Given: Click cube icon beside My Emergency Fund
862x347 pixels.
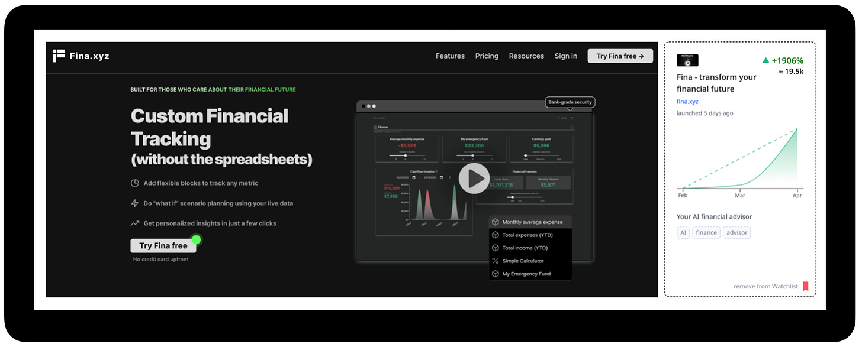Looking at the screenshot, I should click(x=496, y=274).
